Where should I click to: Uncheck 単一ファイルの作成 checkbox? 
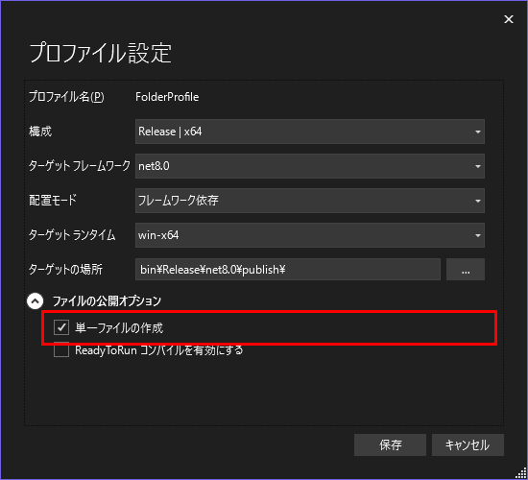pos(61,327)
